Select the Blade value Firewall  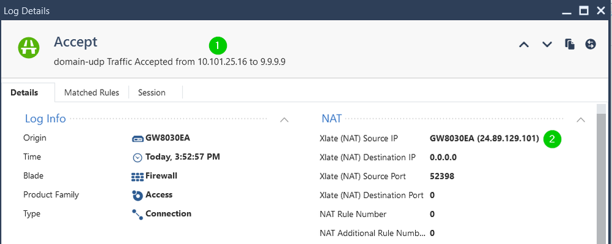pyautogui.click(x=161, y=176)
